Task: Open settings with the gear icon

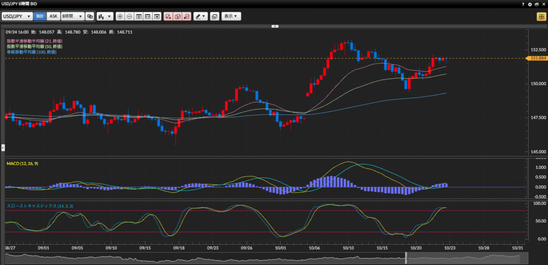Action: click(530, 4)
